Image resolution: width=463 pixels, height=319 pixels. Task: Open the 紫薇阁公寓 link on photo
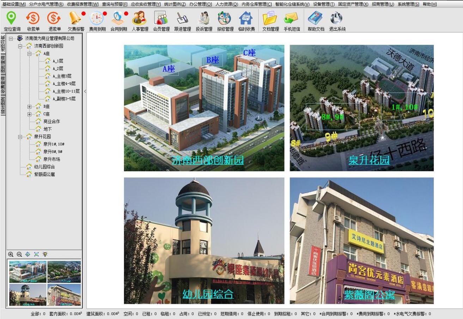tap(369, 294)
